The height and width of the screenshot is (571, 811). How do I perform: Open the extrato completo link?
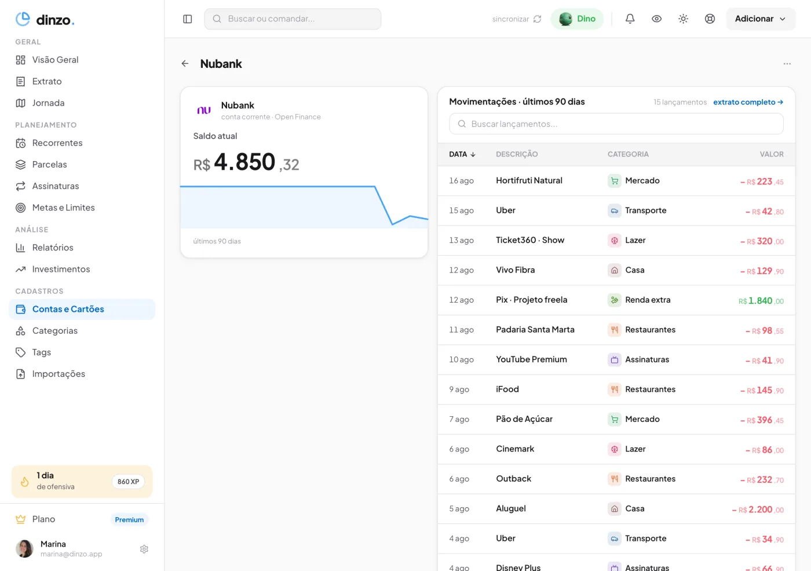click(748, 102)
